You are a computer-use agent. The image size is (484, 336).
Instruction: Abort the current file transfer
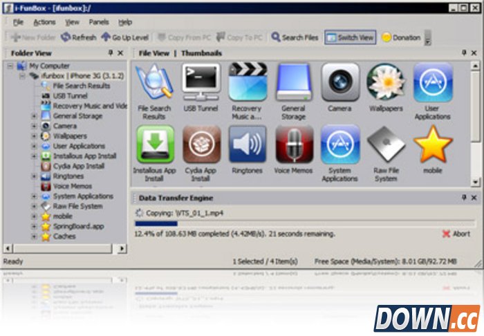pos(456,234)
